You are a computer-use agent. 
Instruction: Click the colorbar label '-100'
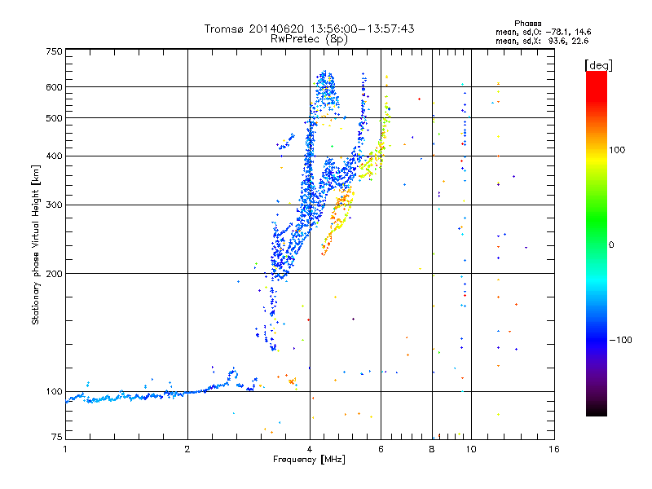pos(620,340)
